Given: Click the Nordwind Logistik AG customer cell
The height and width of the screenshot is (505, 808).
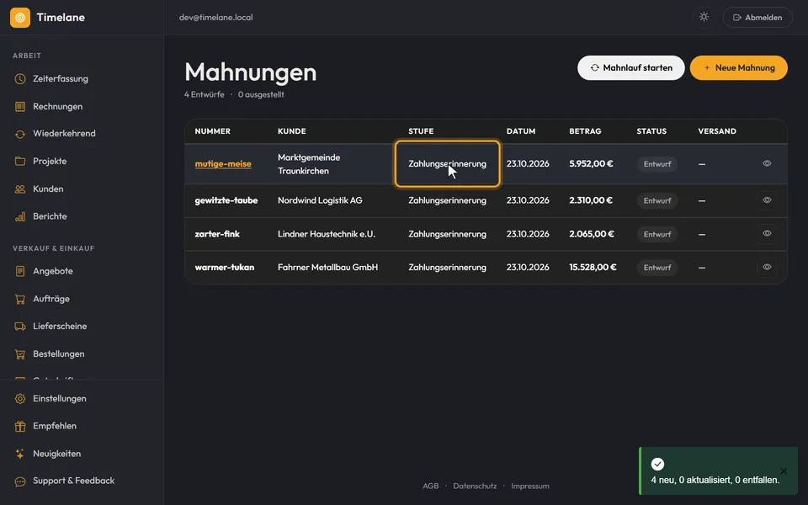Looking at the screenshot, I should click(x=320, y=200).
